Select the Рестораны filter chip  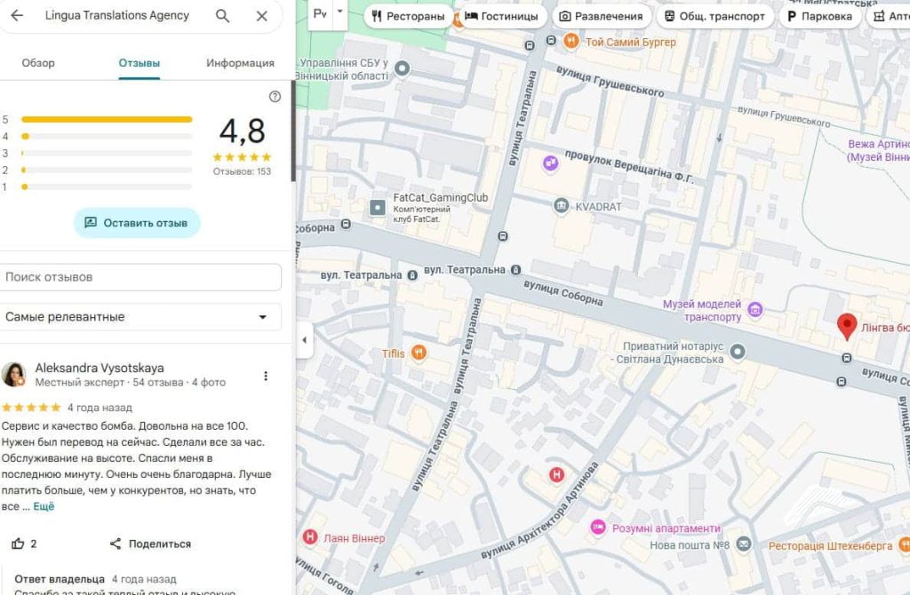(x=409, y=16)
